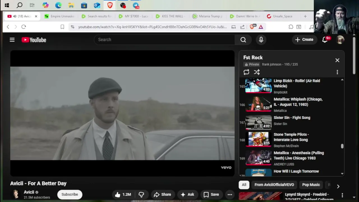This screenshot has height=202, width=359.
Task: Open the Ask AI button
Action: (187, 194)
